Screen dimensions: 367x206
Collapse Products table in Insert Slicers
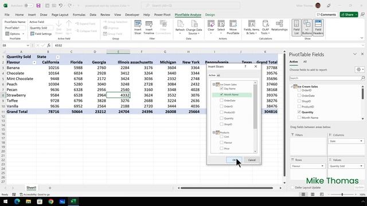(214, 132)
